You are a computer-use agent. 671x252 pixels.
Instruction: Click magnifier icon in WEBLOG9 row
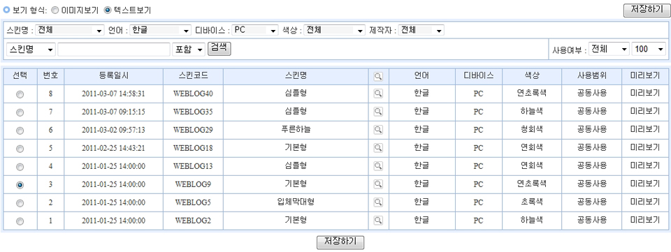378,184
